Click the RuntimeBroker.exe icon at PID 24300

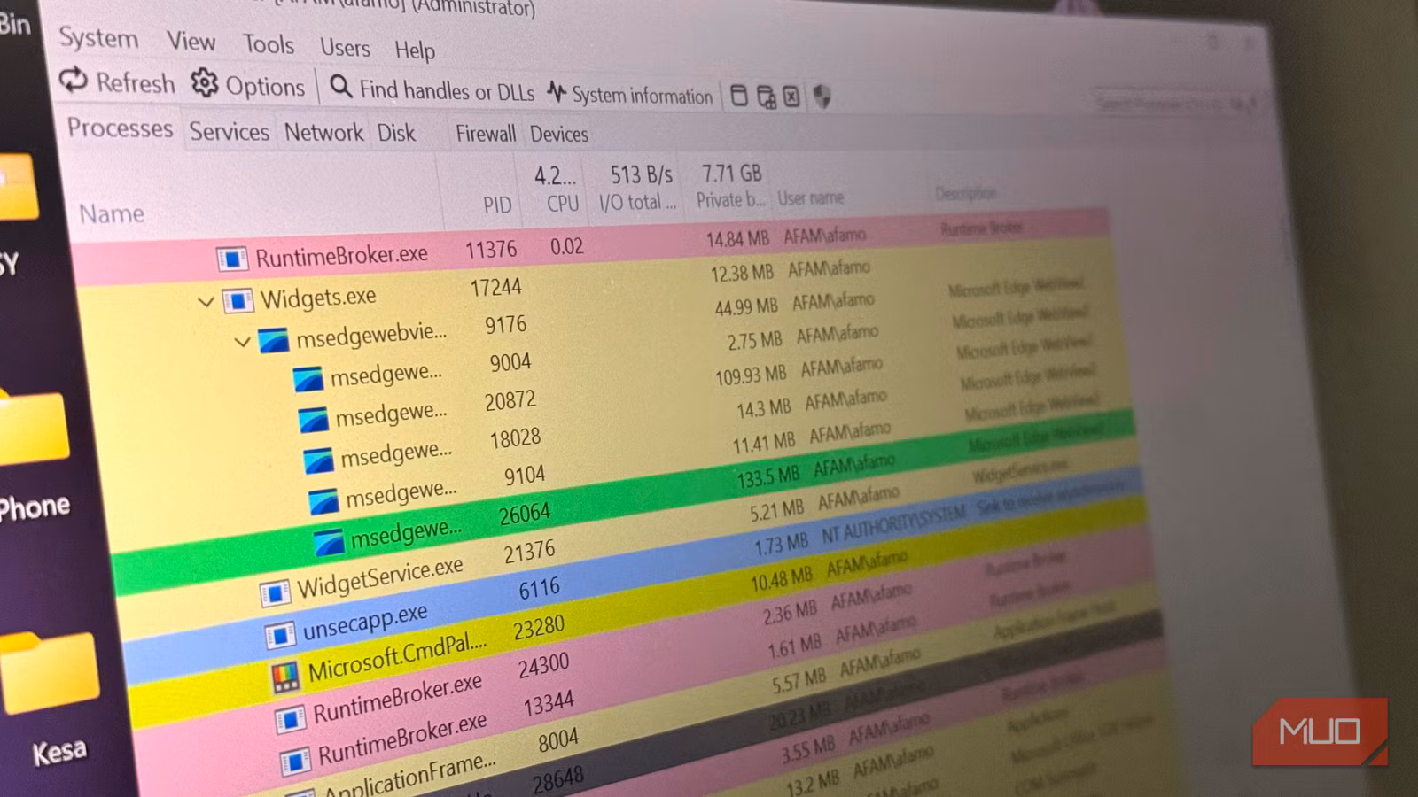click(291, 720)
